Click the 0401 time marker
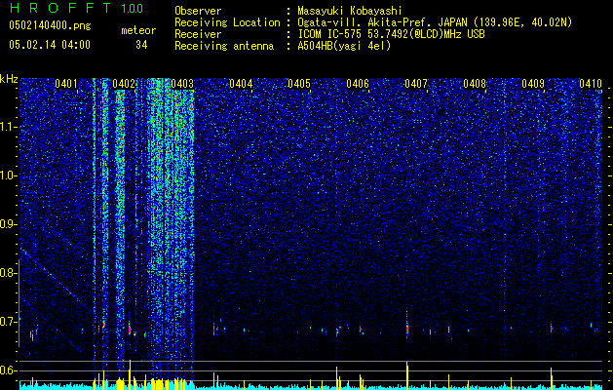This screenshot has width=613, height=390. [x=66, y=84]
